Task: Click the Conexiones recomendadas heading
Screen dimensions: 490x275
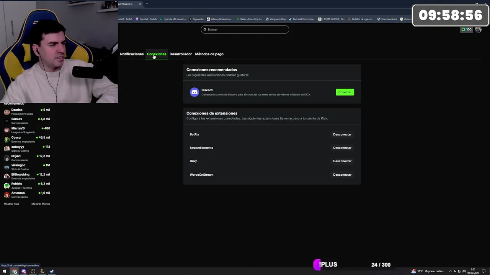Action: pyautogui.click(x=212, y=70)
